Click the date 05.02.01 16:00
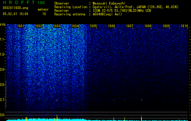Screen dimensions: 191x121 tap(15, 14)
